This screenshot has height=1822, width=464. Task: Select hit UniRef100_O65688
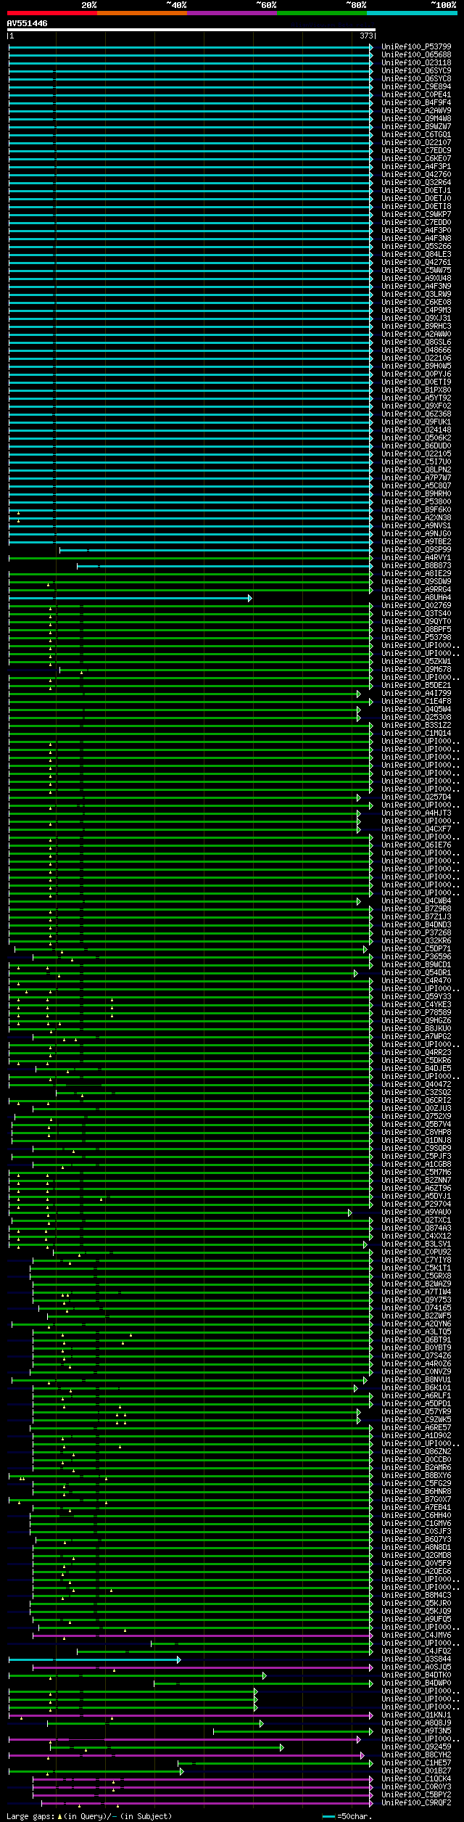click(x=416, y=54)
